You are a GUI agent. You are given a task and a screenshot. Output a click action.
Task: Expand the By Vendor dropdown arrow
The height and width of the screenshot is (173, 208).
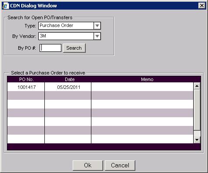click(x=97, y=36)
